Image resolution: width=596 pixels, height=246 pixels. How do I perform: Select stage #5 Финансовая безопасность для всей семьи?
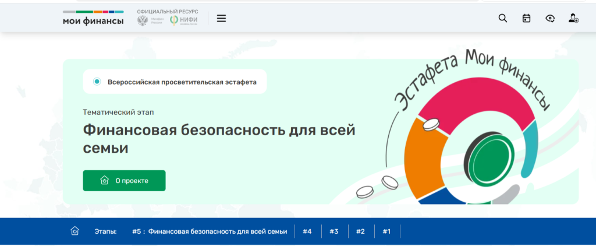click(210, 231)
